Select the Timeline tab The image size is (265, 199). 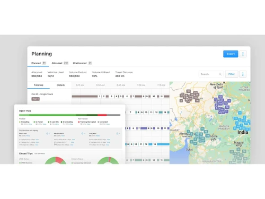[x=39, y=85]
